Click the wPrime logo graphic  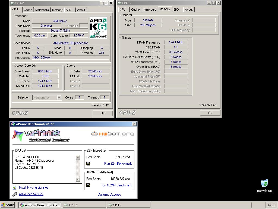41,136
